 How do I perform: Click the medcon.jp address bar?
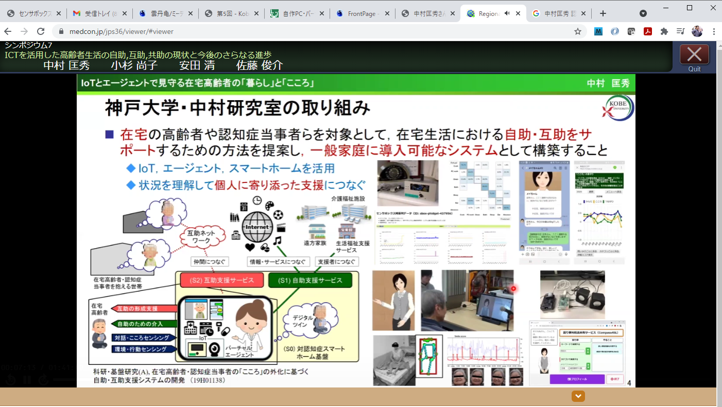(309, 31)
